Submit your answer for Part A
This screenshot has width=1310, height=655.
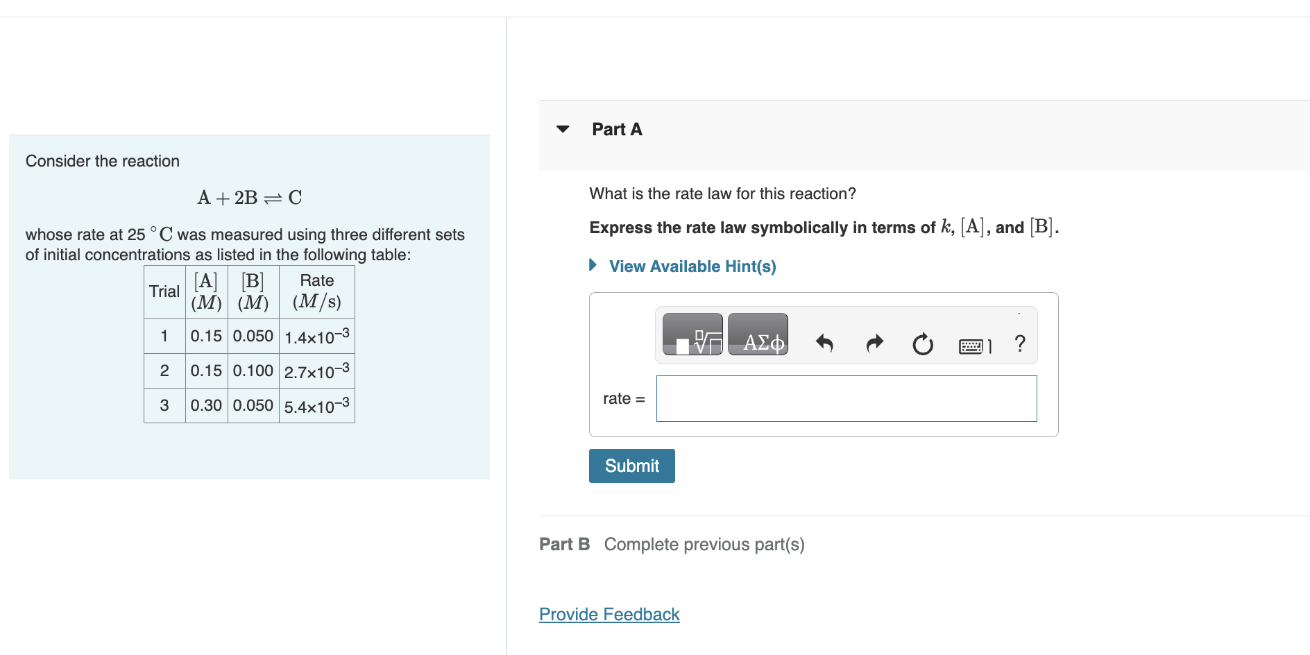point(631,466)
